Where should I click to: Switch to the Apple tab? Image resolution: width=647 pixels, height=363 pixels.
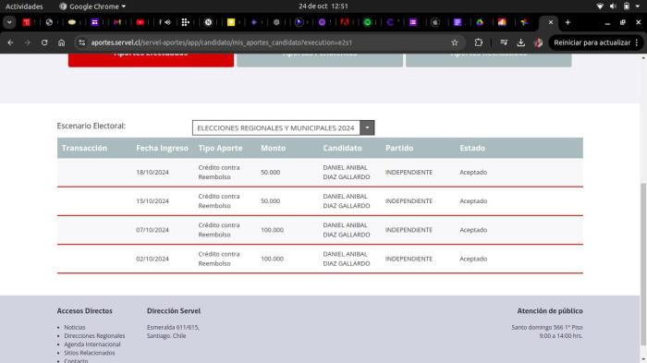click(x=435, y=22)
